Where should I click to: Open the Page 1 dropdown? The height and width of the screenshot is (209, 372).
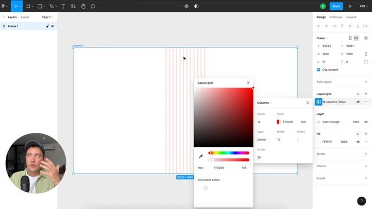pos(47,17)
